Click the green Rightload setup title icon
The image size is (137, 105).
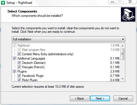[3, 3]
